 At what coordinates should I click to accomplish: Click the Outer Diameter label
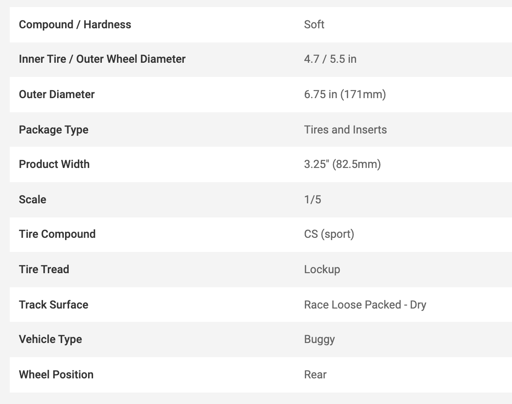coord(57,94)
